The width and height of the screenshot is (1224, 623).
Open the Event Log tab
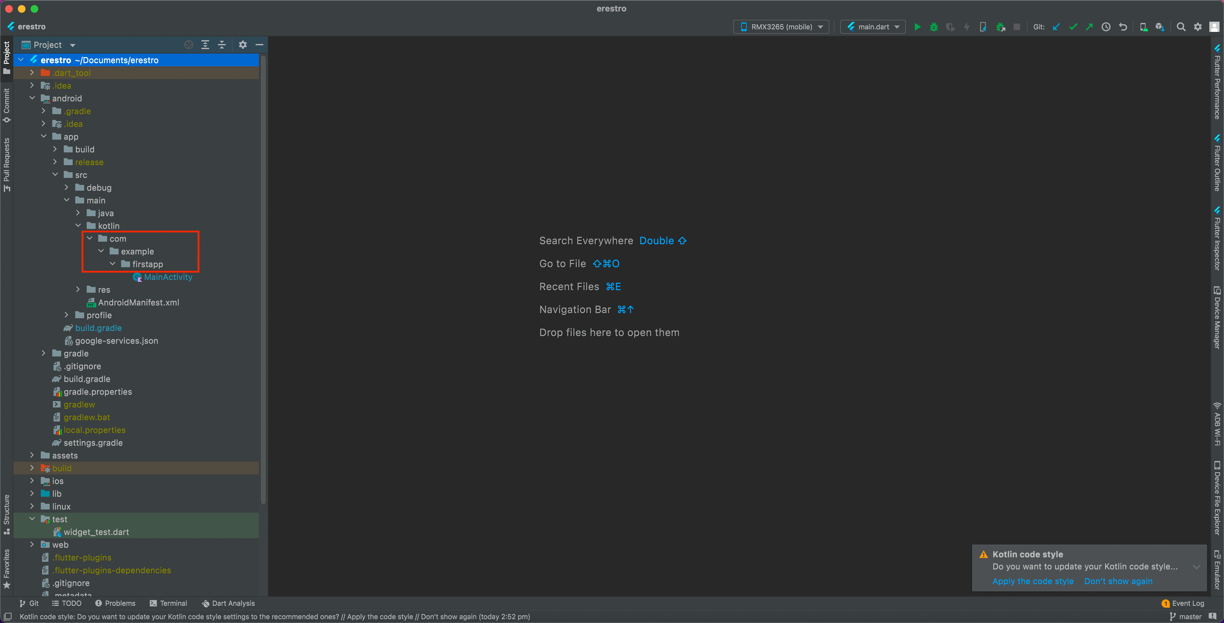pos(1183,603)
